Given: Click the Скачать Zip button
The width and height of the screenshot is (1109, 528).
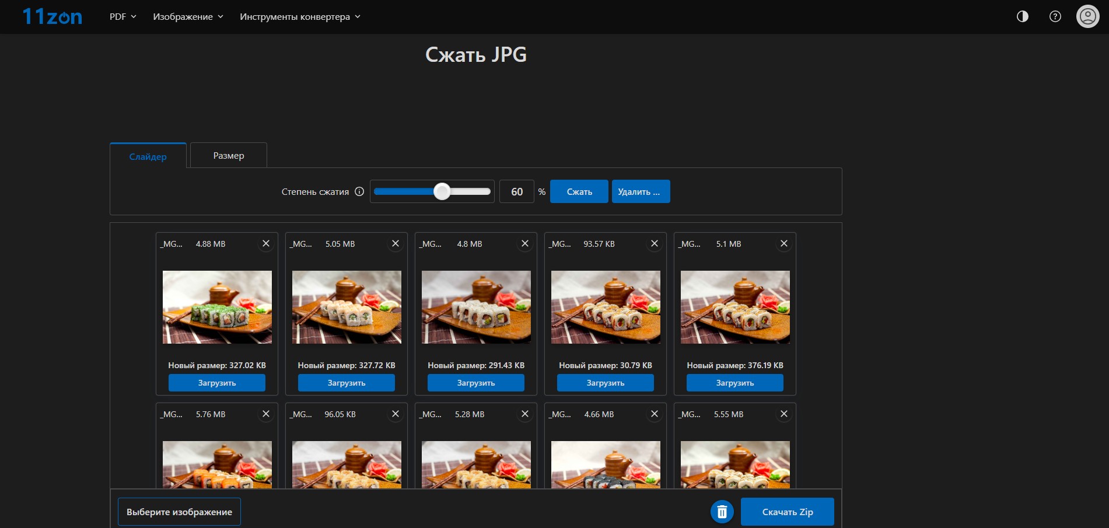Looking at the screenshot, I should coord(788,512).
